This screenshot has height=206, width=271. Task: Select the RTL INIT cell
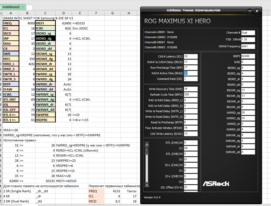point(11,99)
